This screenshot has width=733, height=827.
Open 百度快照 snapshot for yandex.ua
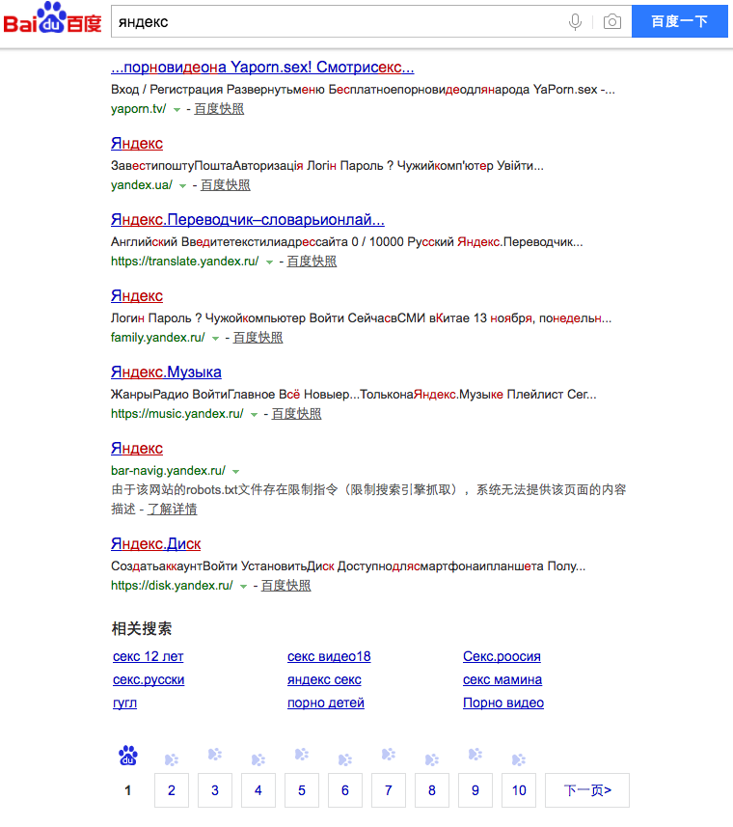226,185
